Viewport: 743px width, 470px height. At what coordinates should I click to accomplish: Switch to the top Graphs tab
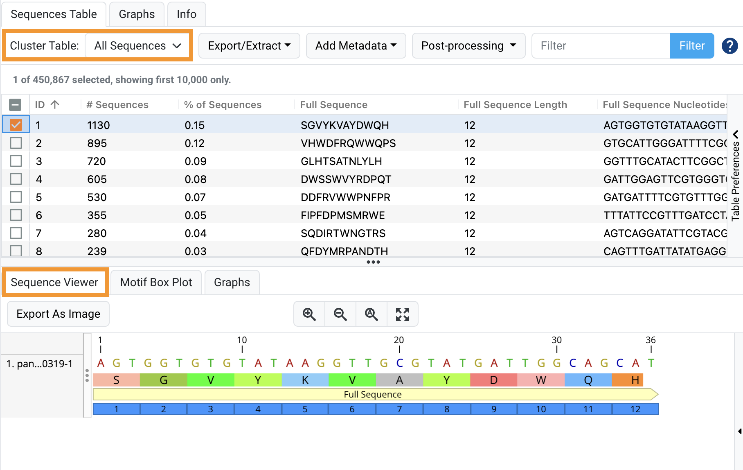pyautogui.click(x=137, y=14)
